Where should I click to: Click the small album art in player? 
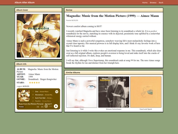(24, 96)
